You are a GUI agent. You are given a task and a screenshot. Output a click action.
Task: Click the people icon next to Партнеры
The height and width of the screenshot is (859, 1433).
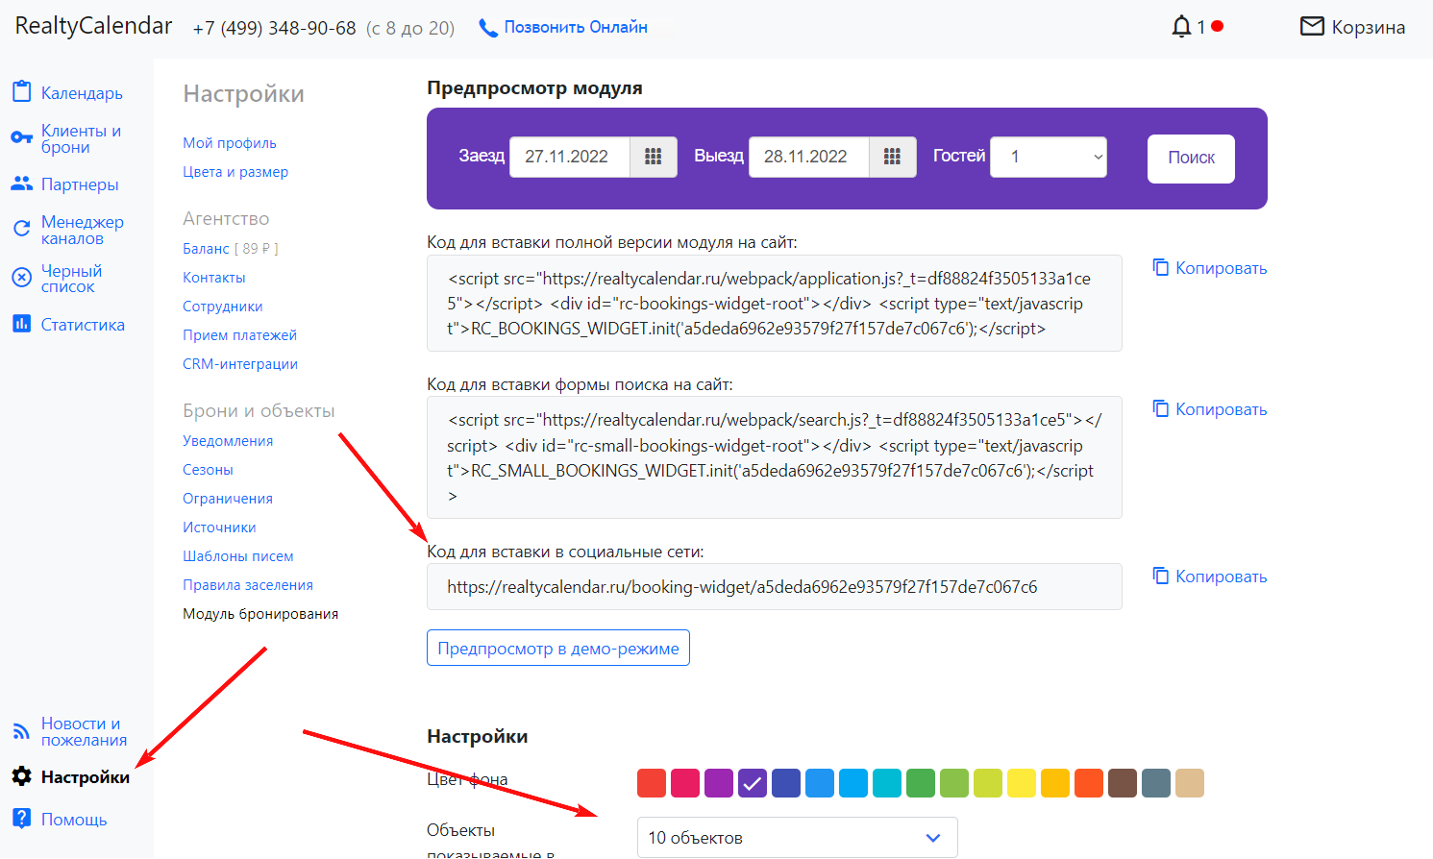21,184
